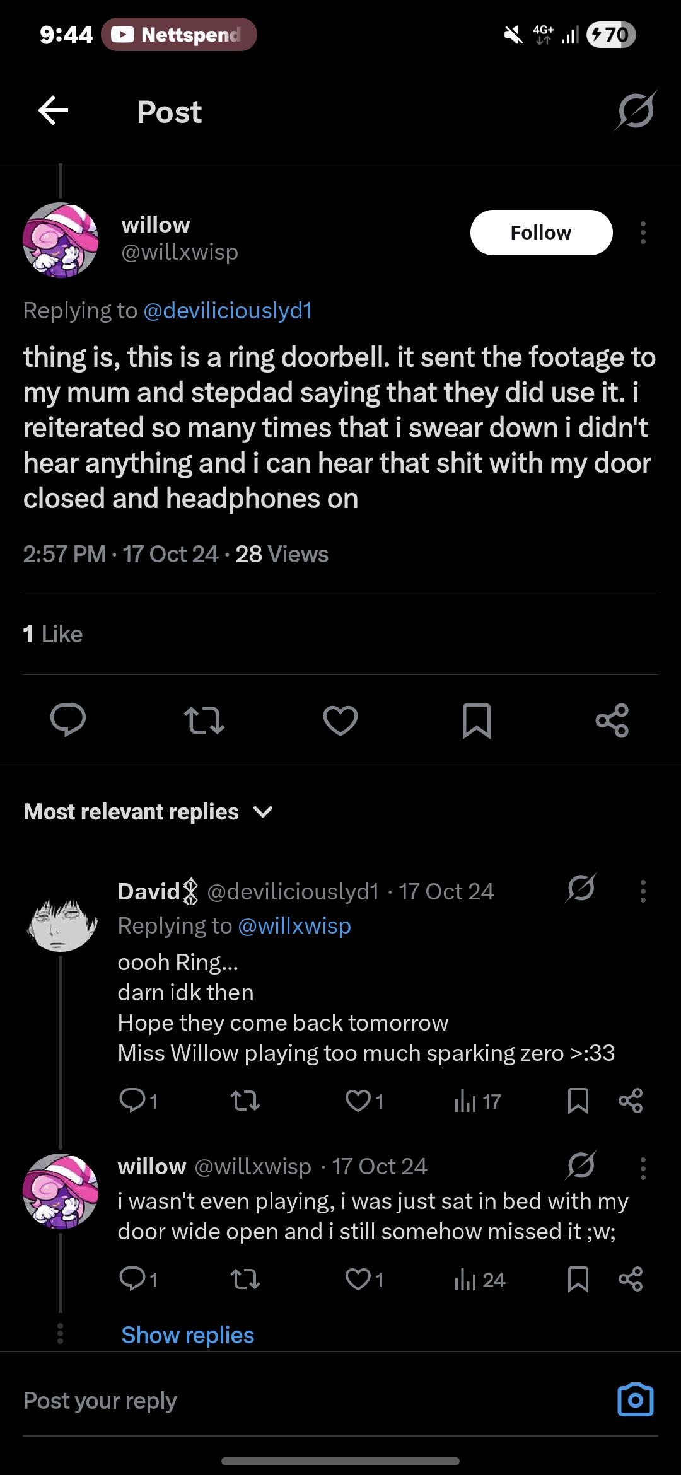Share the main post
Viewport: 681px width, 1475px height.
pyautogui.click(x=612, y=720)
